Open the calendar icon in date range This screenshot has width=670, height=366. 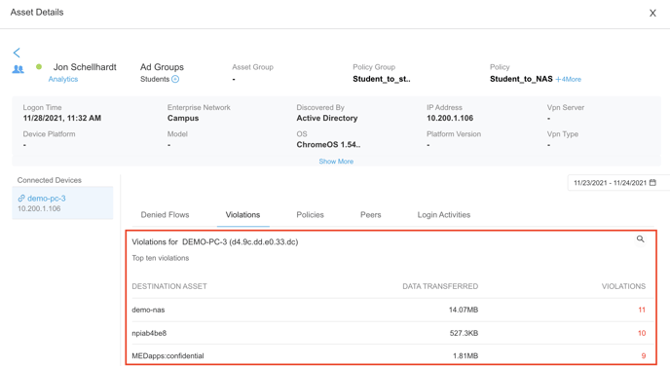point(652,182)
